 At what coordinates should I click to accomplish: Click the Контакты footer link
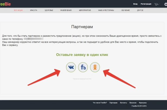pos(123,103)
